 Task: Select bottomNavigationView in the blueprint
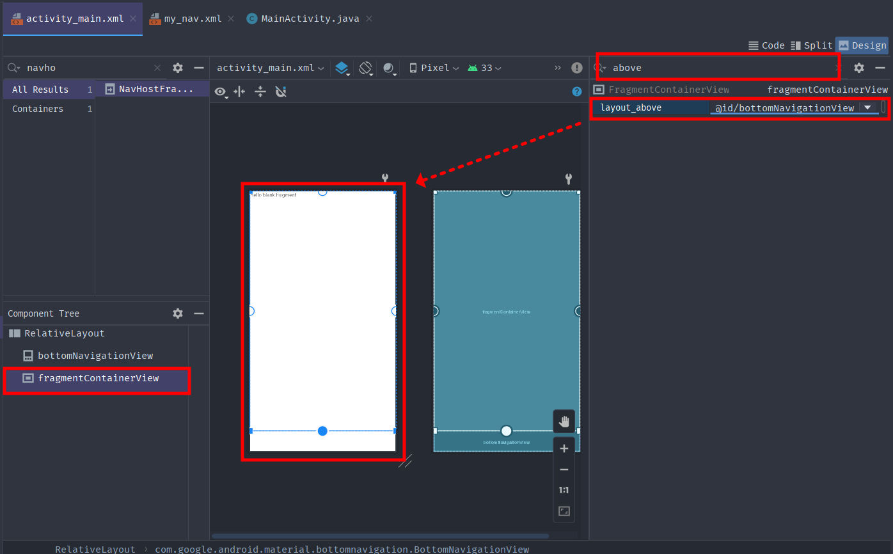point(507,442)
